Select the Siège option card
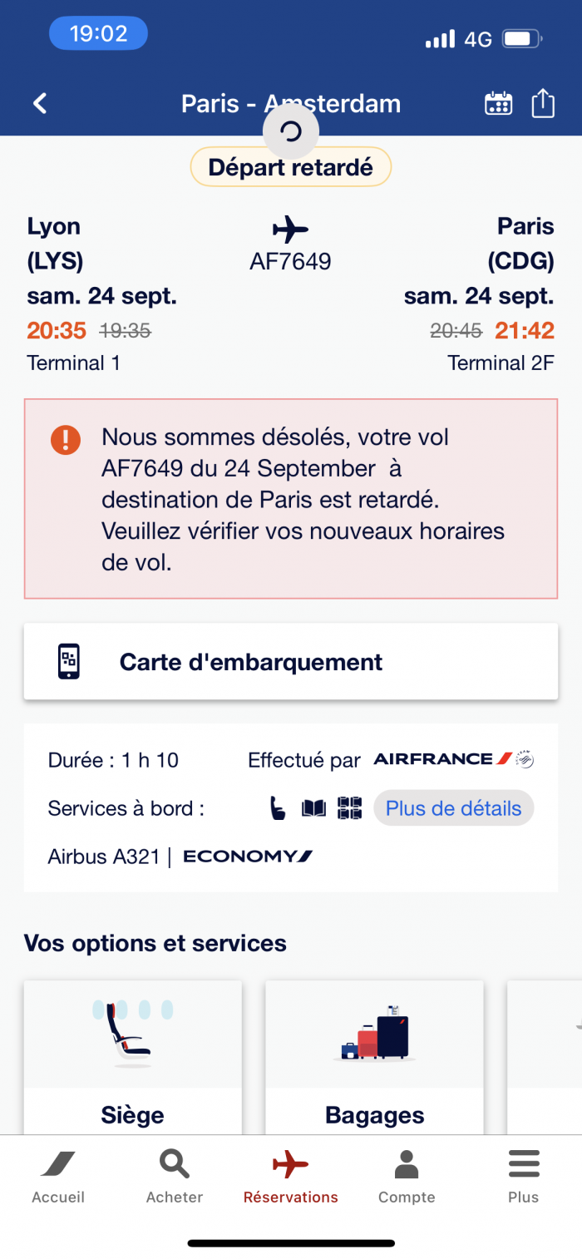Image resolution: width=582 pixels, height=1259 pixels. click(x=133, y=1057)
